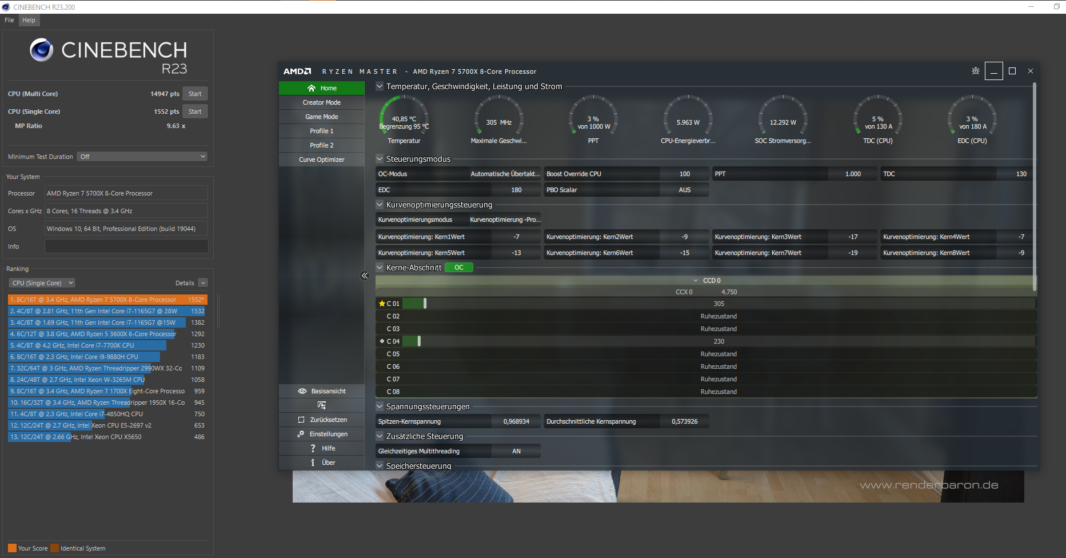Adjust the C 01 core clock slider
1066x558 pixels.
[425, 304]
